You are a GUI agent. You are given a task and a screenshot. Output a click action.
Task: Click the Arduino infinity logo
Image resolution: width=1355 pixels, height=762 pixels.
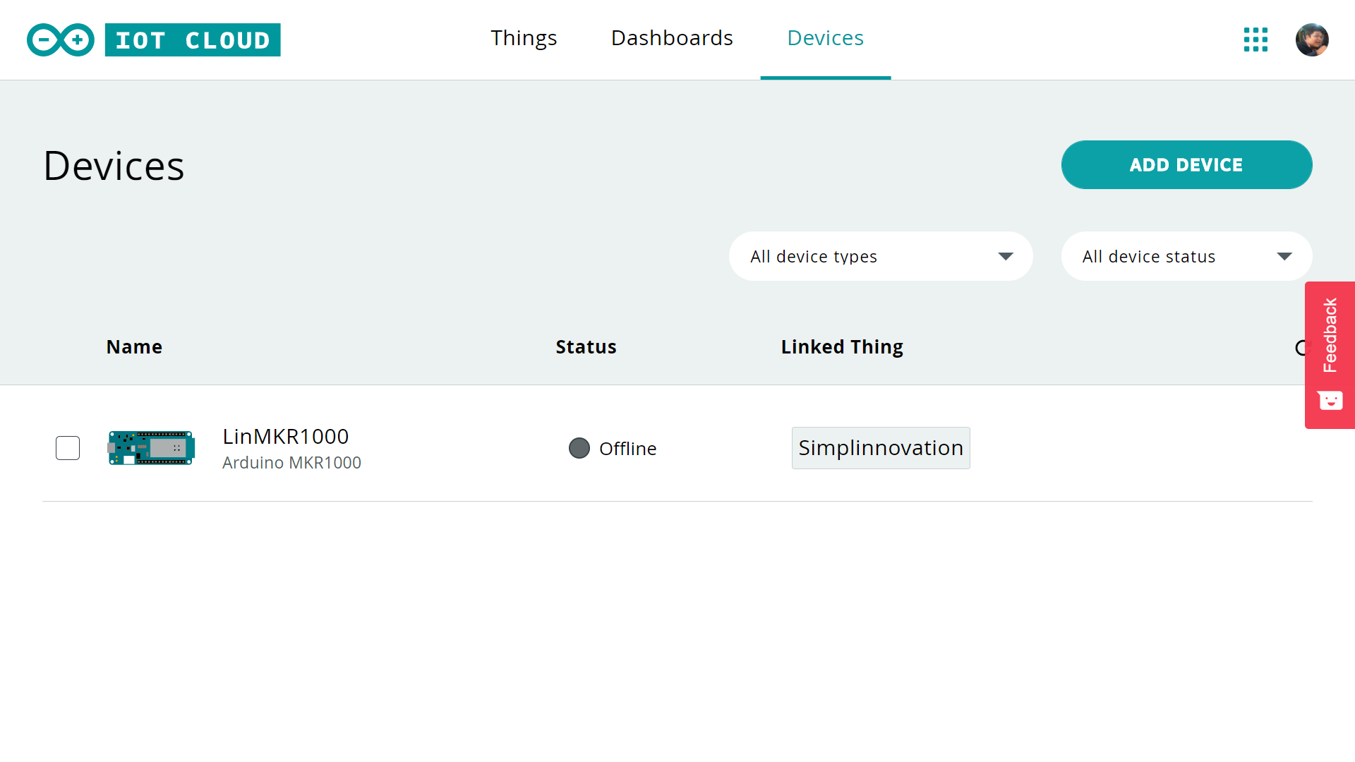pos(60,40)
